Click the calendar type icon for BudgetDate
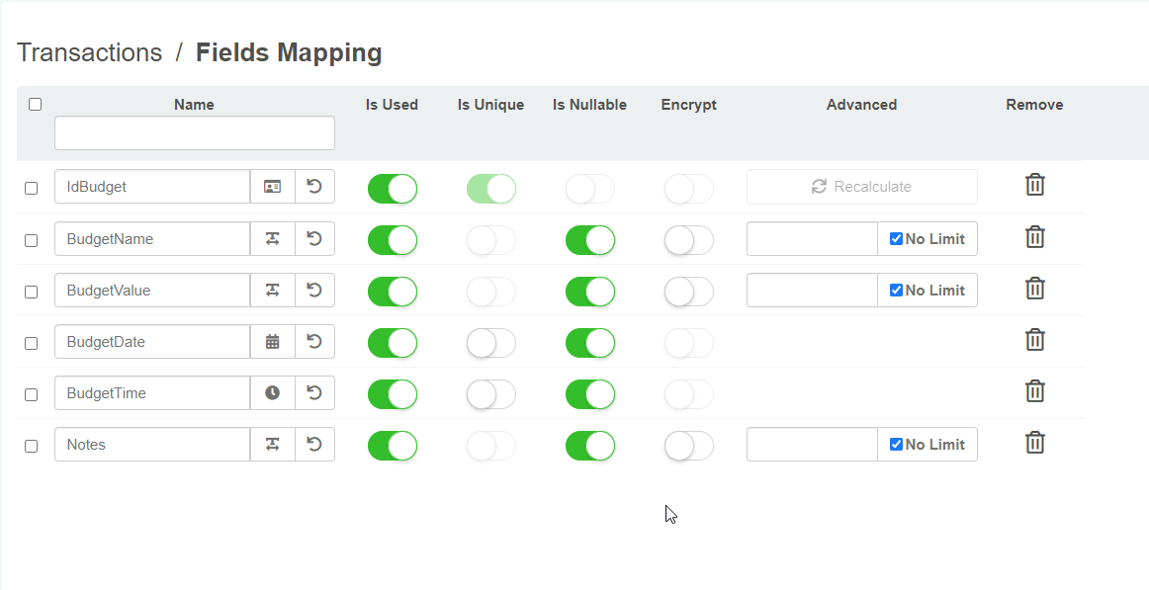Screen dimensions: 1149x590 point(272,342)
